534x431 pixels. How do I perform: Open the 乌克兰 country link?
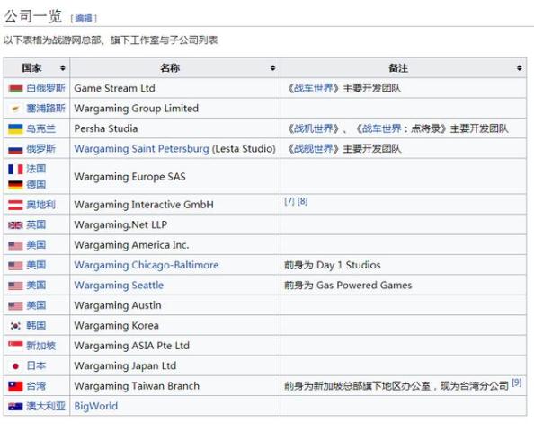tap(40, 129)
